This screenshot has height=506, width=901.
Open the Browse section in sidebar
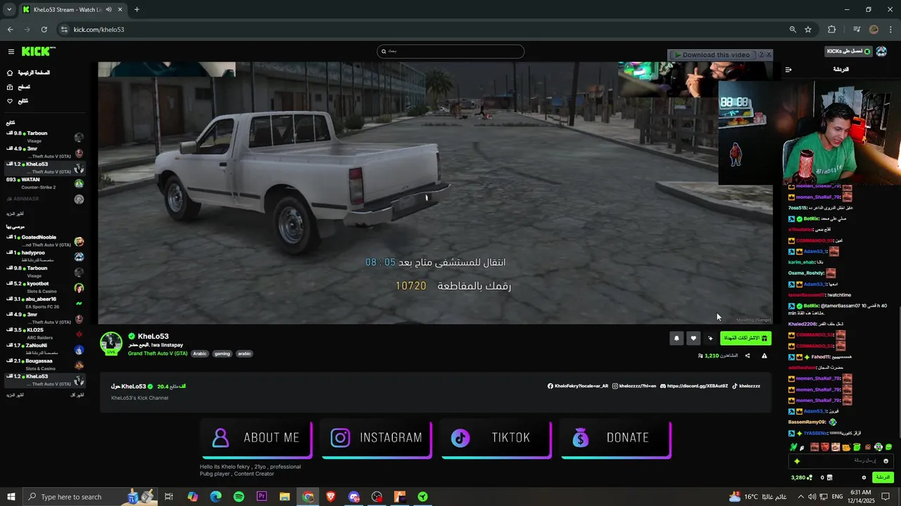[x=18, y=86]
